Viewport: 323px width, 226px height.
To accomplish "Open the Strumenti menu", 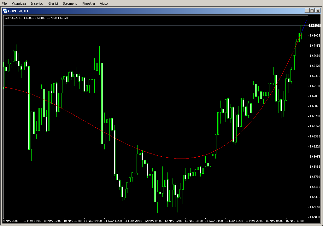I will point(70,3).
